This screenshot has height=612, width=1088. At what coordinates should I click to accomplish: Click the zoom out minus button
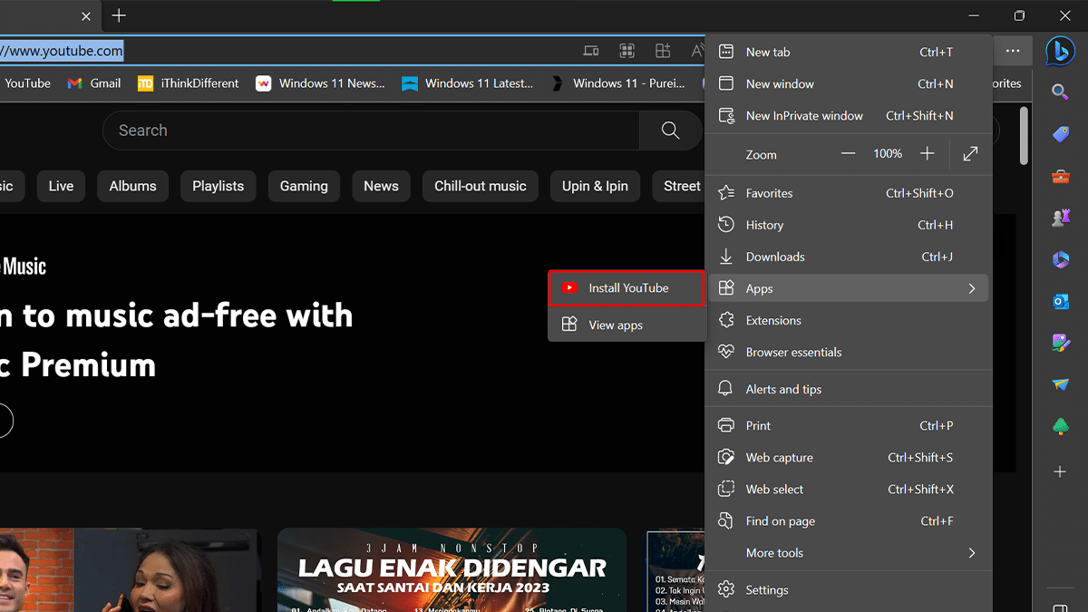pyautogui.click(x=849, y=154)
